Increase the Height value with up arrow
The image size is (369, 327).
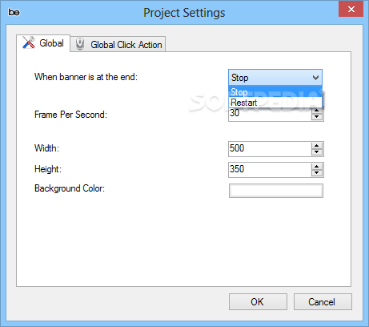click(317, 167)
